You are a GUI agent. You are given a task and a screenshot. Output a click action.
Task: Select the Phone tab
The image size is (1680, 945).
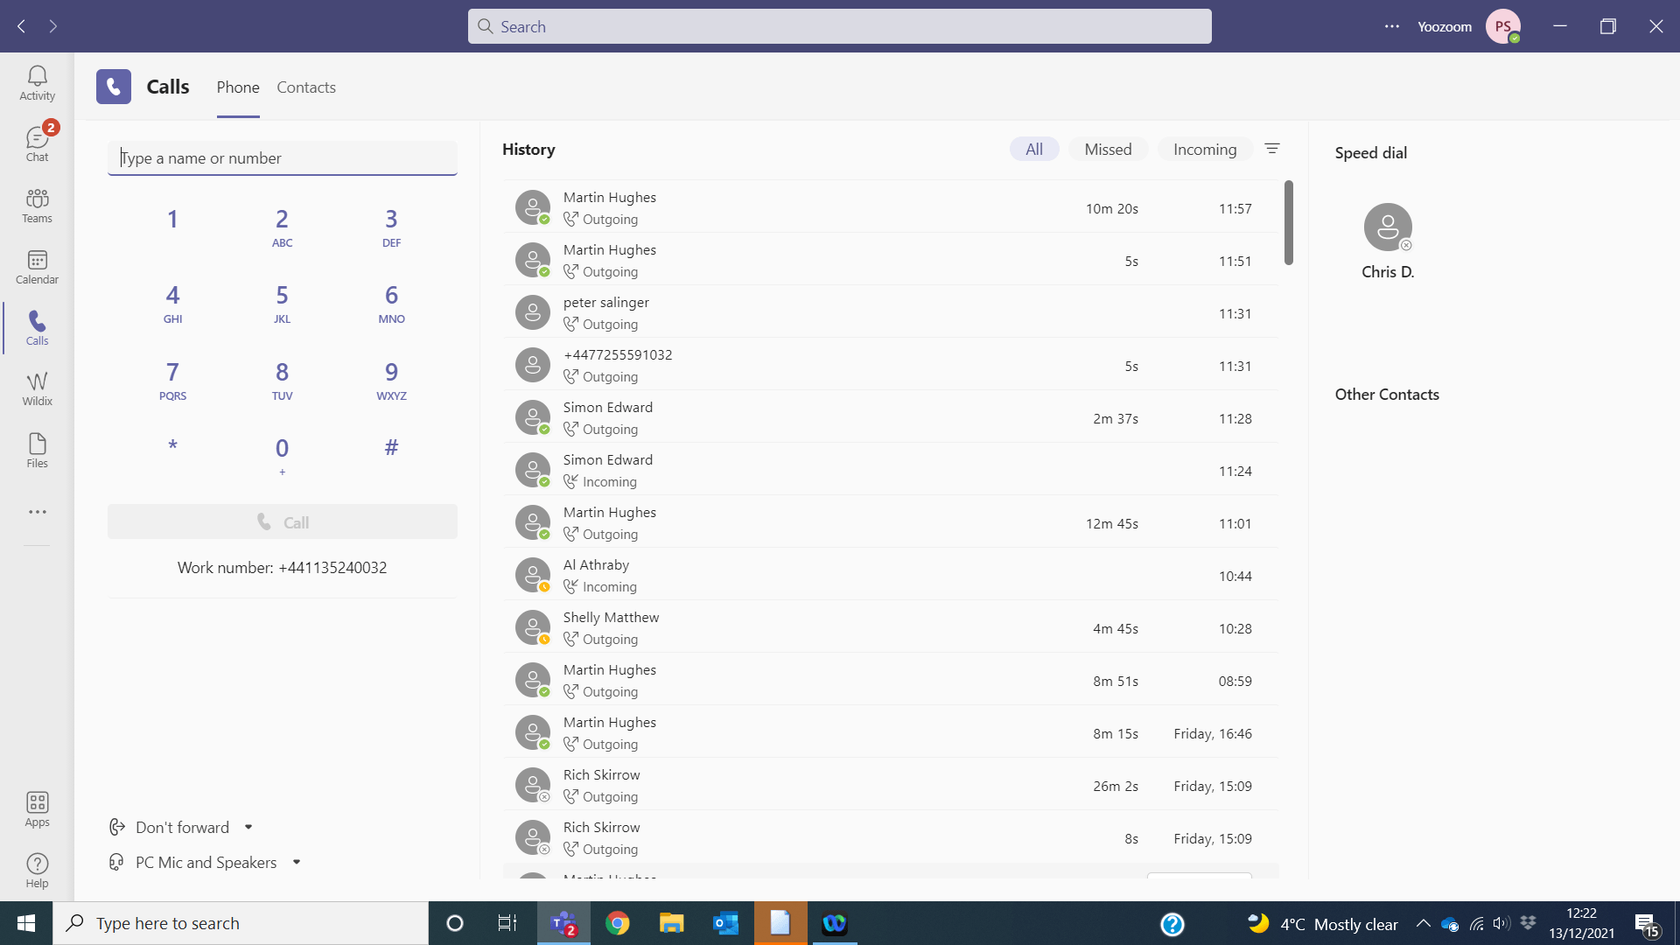(x=237, y=87)
